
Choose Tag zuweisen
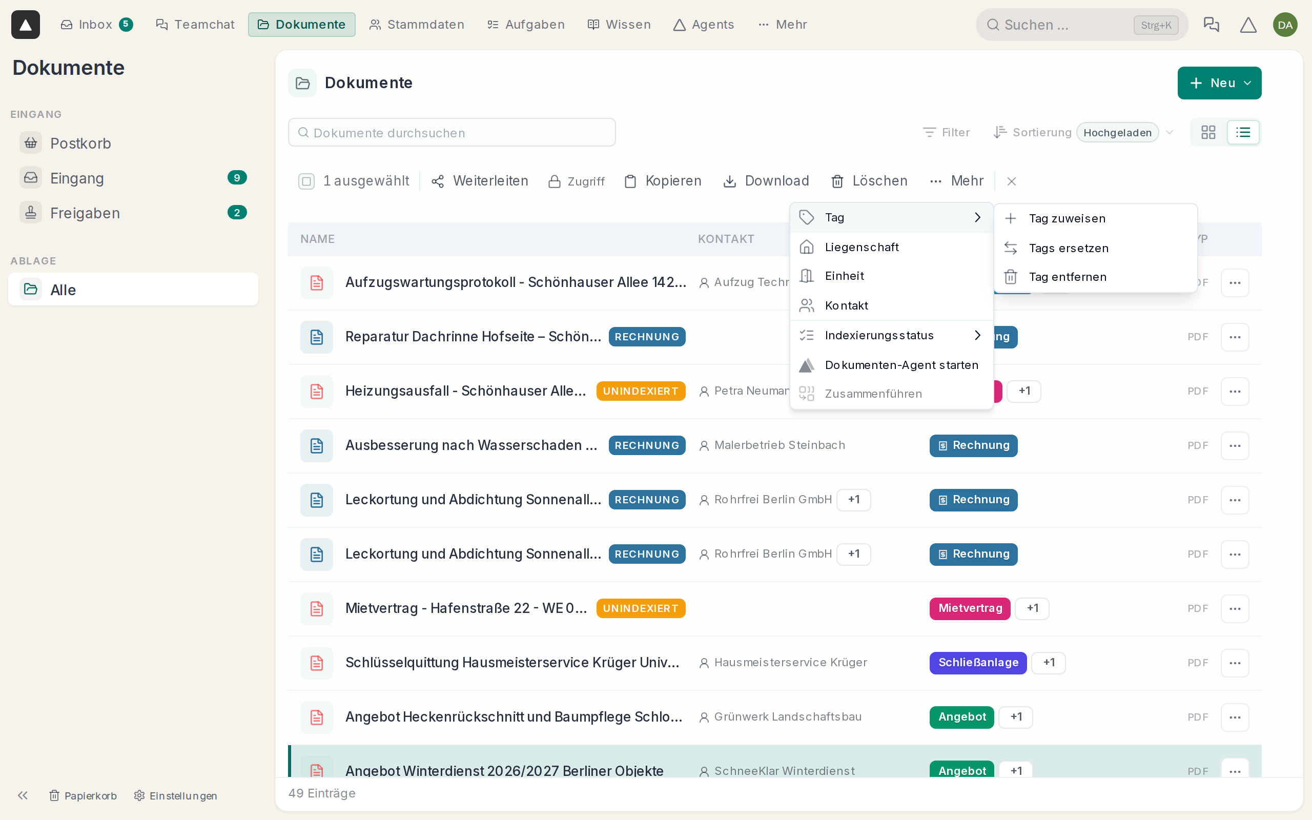click(1095, 218)
